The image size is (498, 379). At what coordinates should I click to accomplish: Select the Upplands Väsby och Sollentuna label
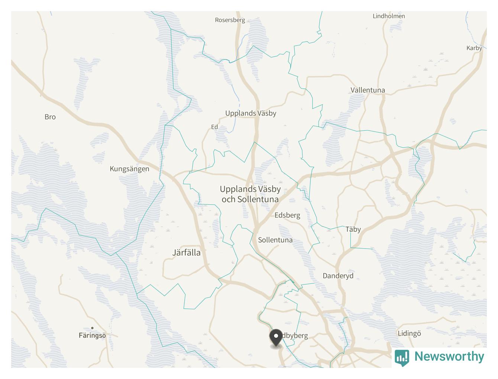[x=250, y=194]
